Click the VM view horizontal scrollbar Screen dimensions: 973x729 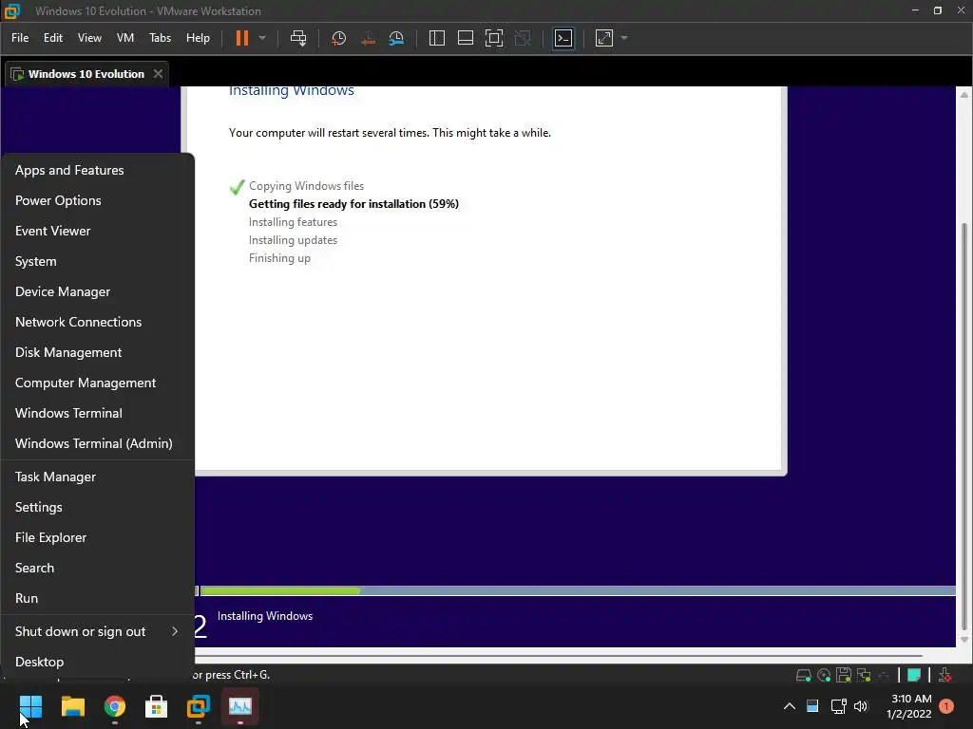tap(559, 655)
